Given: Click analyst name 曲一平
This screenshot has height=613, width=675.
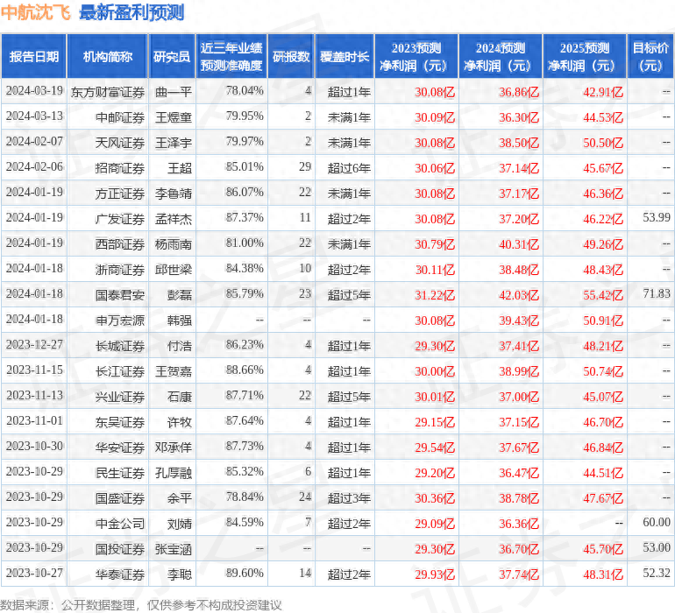Looking at the screenshot, I should click(x=173, y=91).
